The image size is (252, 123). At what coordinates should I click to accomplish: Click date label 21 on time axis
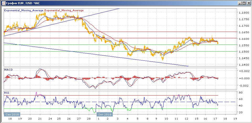[x=40, y=119]
